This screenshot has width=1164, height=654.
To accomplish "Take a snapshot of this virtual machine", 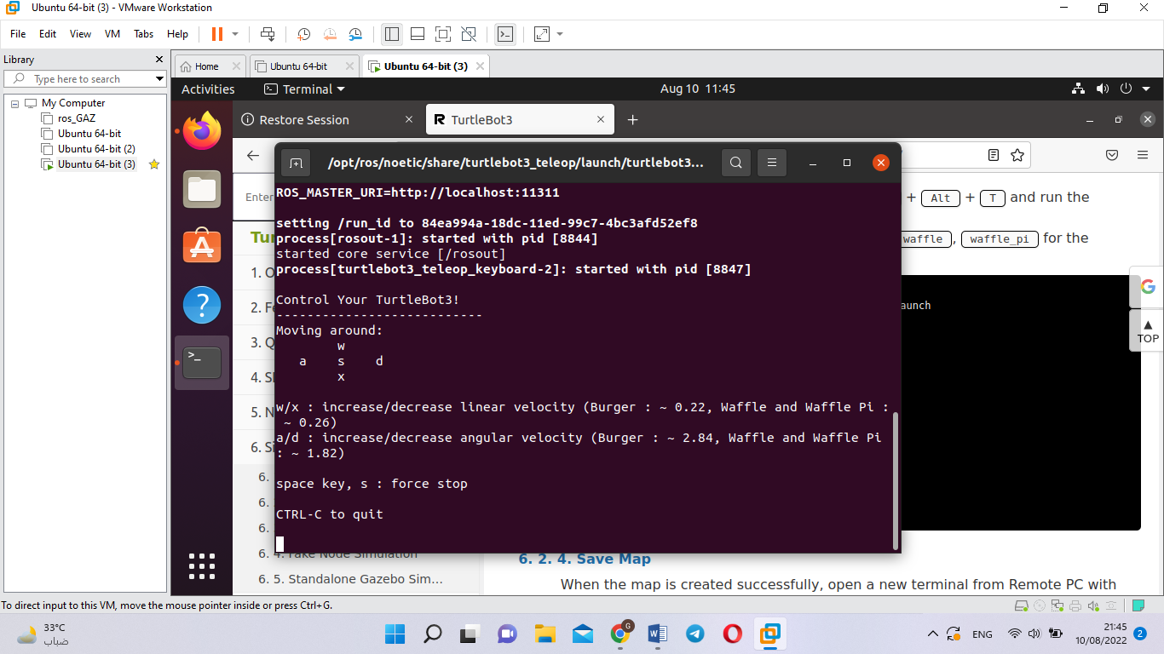I will click(304, 34).
